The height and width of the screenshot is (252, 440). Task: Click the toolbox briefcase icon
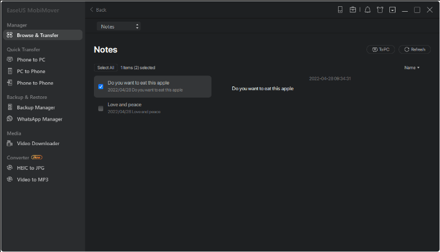coord(353,10)
